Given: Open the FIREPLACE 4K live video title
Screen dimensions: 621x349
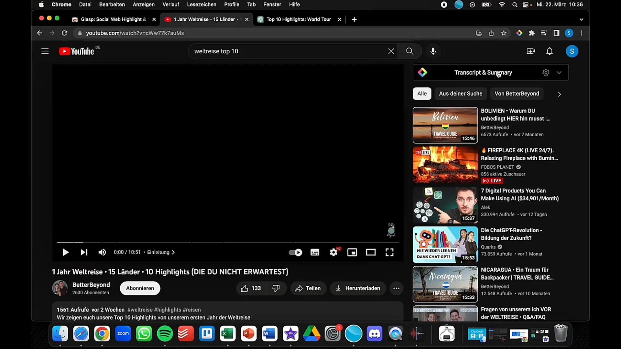Looking at the screenshot, I should coord(519,154).
